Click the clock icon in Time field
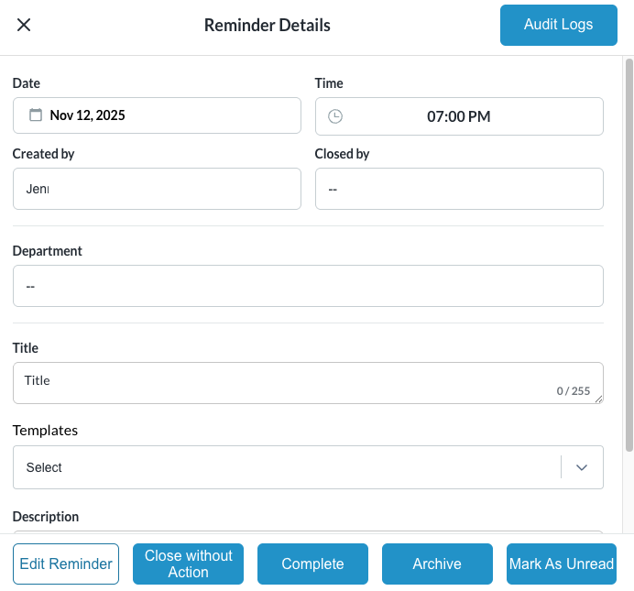 pyautogui.click(x=335, y=116)
